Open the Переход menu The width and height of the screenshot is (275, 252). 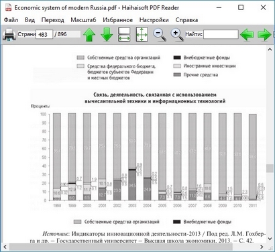52,20
